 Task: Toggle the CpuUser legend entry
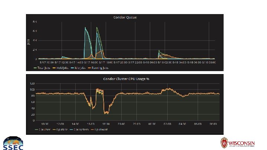pyautogui.click(x=43, y=129)
